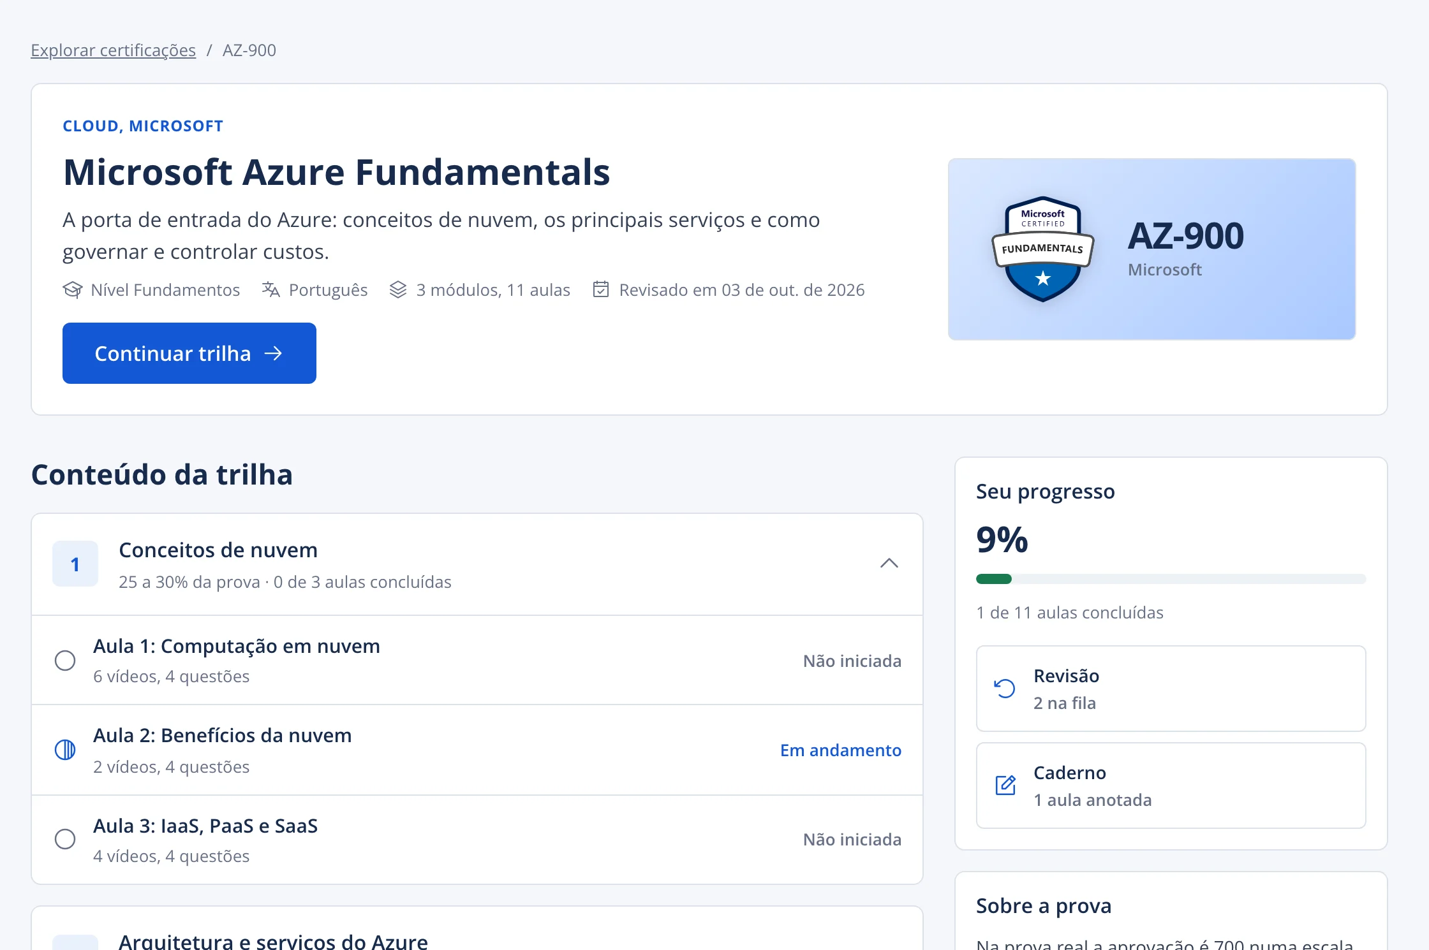Click the Microsoft Certified Fundamentals badge
This screenshot has width=1429, height=950.
tap(1042, 249)
